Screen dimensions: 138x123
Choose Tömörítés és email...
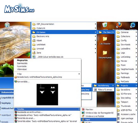coord(47,118)
